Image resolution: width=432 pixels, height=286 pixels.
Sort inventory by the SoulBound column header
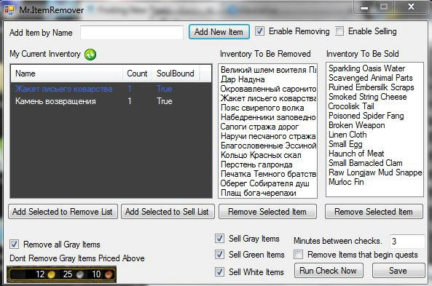pyautogui.click(x=176, y=74)
